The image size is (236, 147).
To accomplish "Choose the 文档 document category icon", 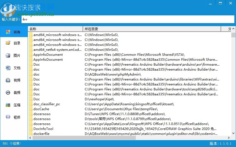I will 8,68.
